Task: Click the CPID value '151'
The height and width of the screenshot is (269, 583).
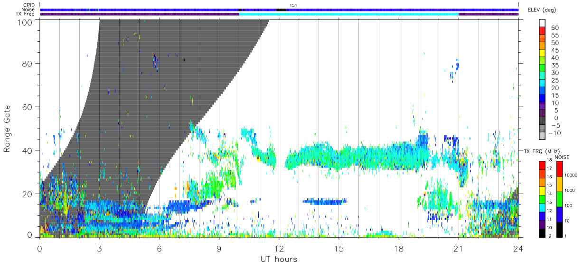Action: [293, 5]
